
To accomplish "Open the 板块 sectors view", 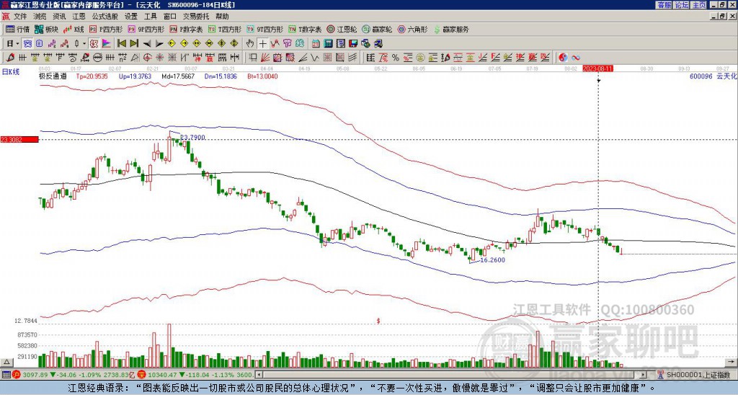I will (x=47, y=29).
